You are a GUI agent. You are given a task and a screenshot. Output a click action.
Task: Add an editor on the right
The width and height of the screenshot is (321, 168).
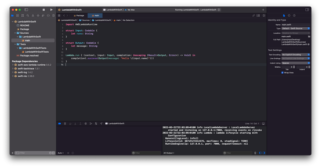pos(264,15)
